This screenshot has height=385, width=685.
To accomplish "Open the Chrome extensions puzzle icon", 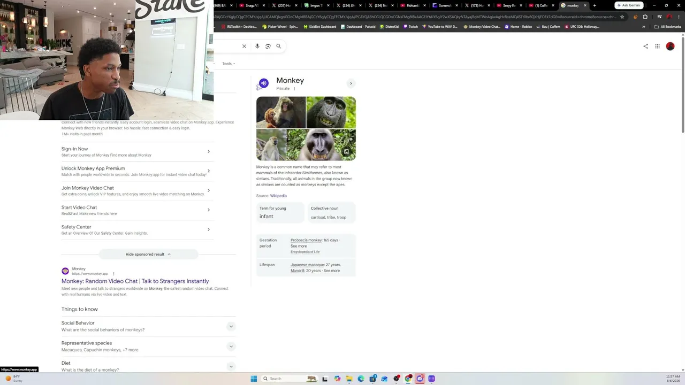I will point(645,17).
